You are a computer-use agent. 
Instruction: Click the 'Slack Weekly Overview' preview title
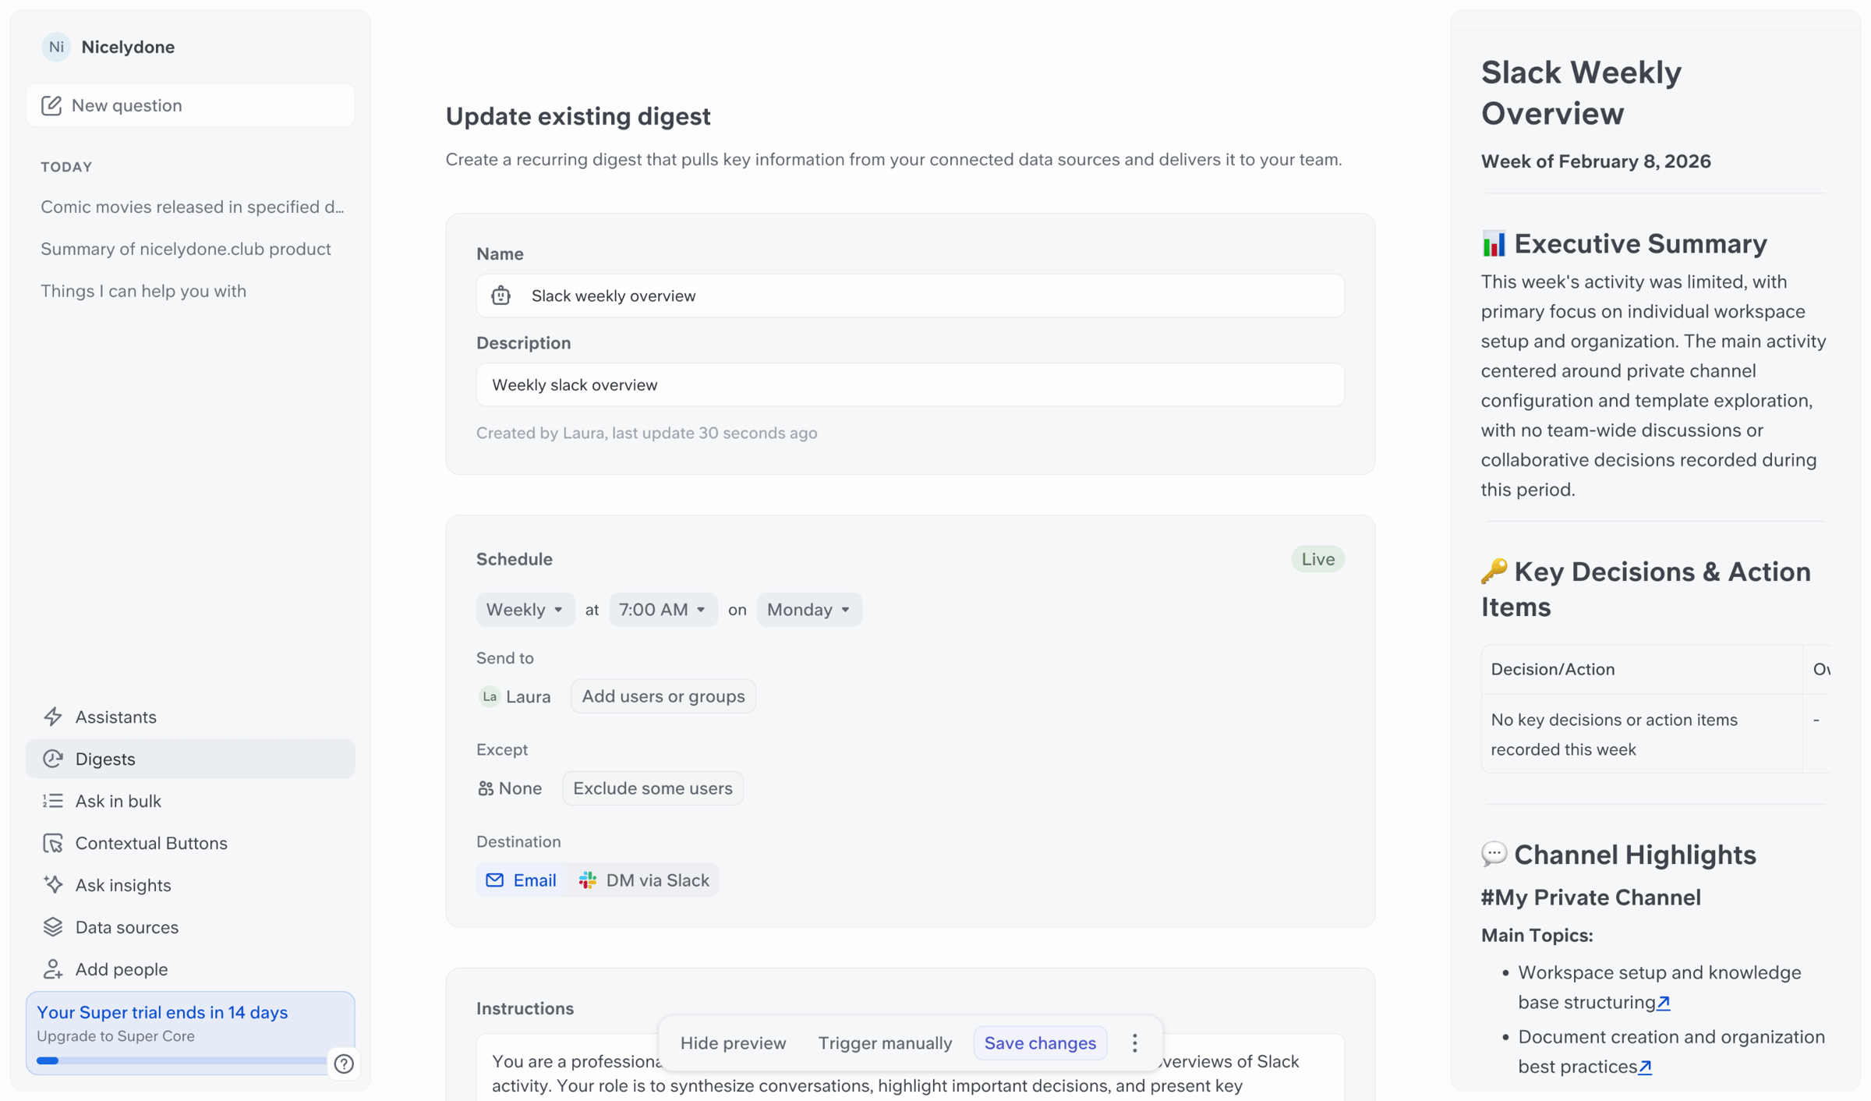click(x=1582, y=93)
